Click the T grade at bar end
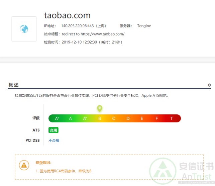Image resolution: width=215 pixels, height=186 pixels. (172, 118)
